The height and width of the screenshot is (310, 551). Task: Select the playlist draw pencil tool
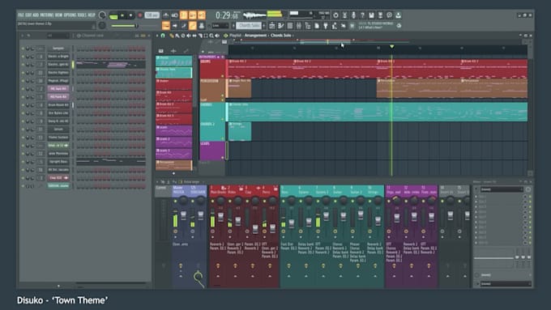pyautogui.click(x=171, y=36)
